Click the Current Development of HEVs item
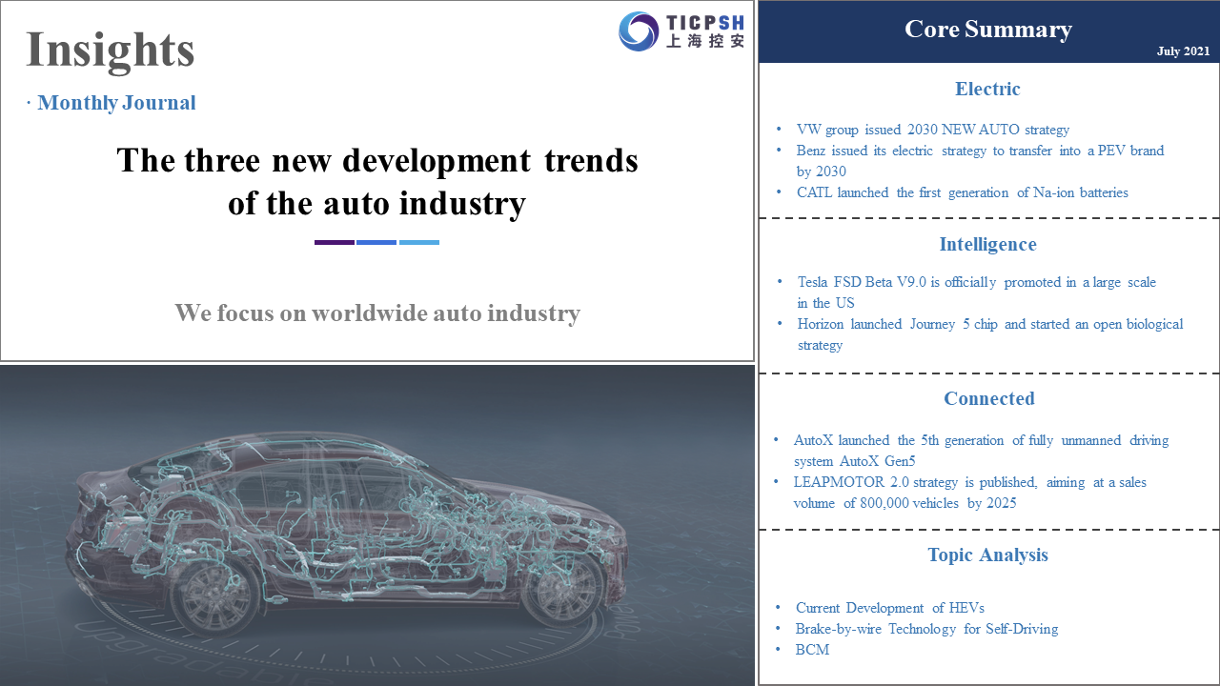This screenshot has height=686, width=1220. [889, 608]
